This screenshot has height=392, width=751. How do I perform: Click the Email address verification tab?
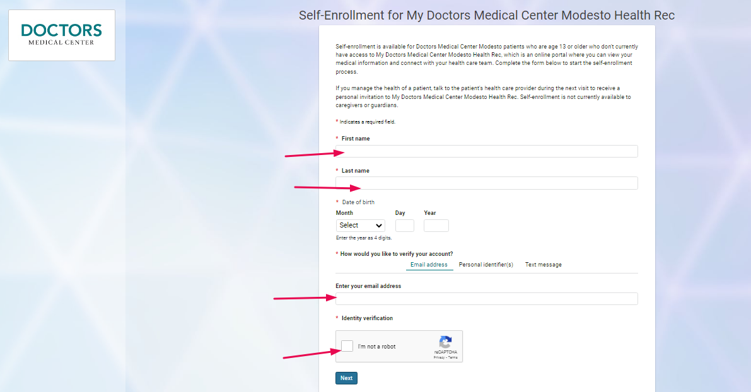429,264
